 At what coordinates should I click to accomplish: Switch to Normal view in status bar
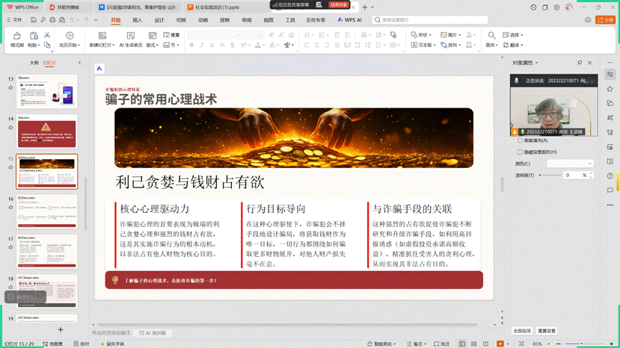coord(462,344)
